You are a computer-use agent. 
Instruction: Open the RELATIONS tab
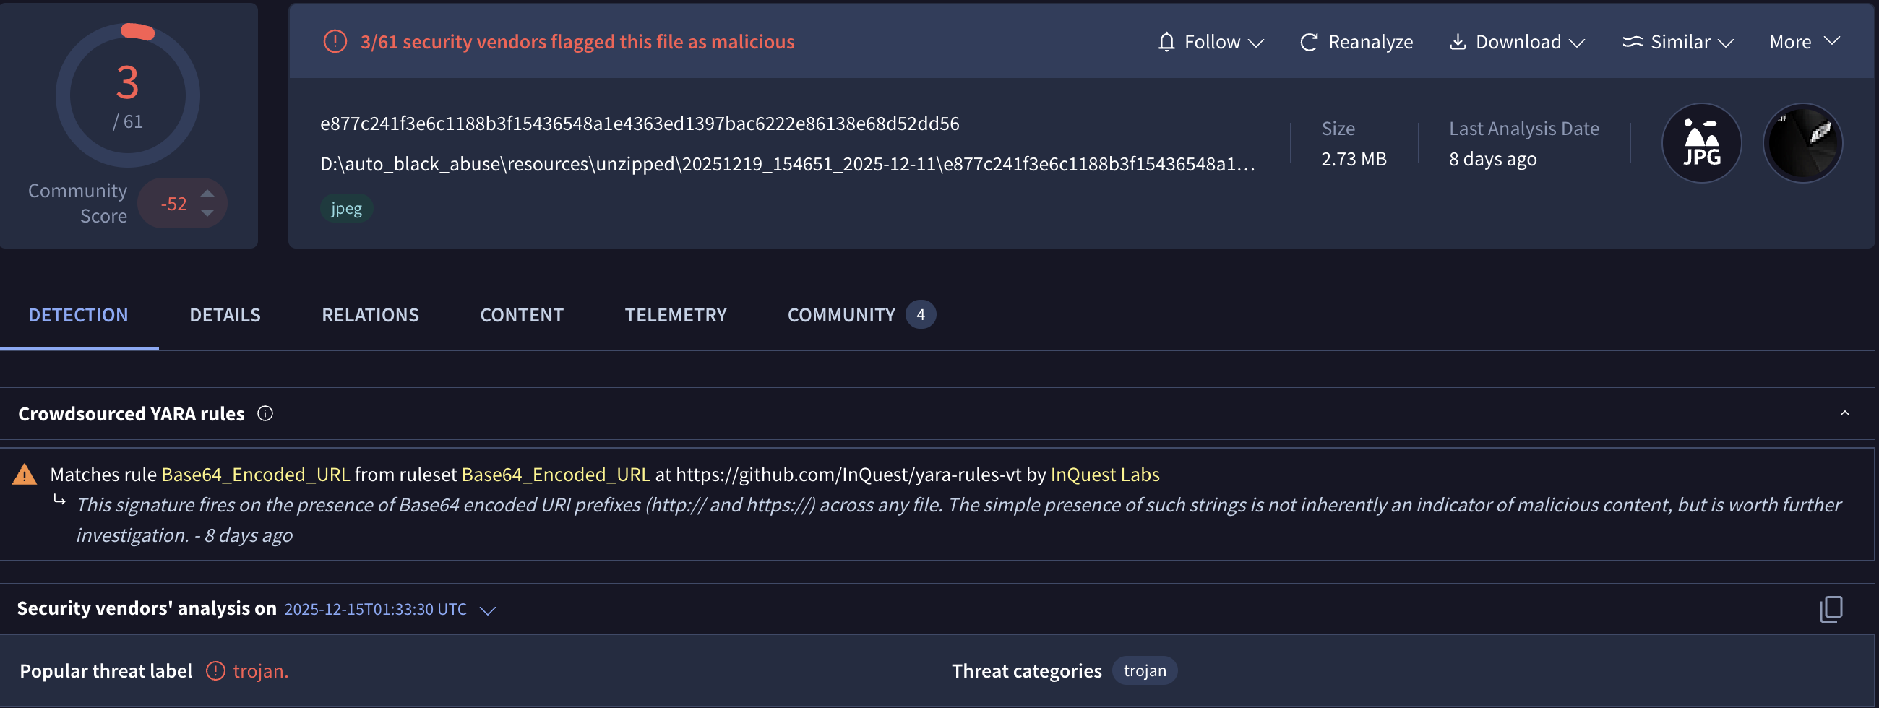pyautogui.click(x=370, y=315)
